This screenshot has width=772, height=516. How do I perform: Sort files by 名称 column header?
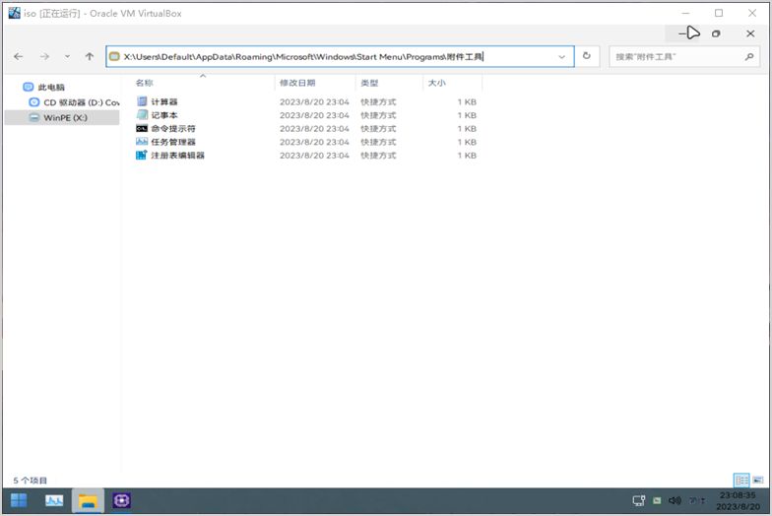pyautogui.click(x=145, y=84)
